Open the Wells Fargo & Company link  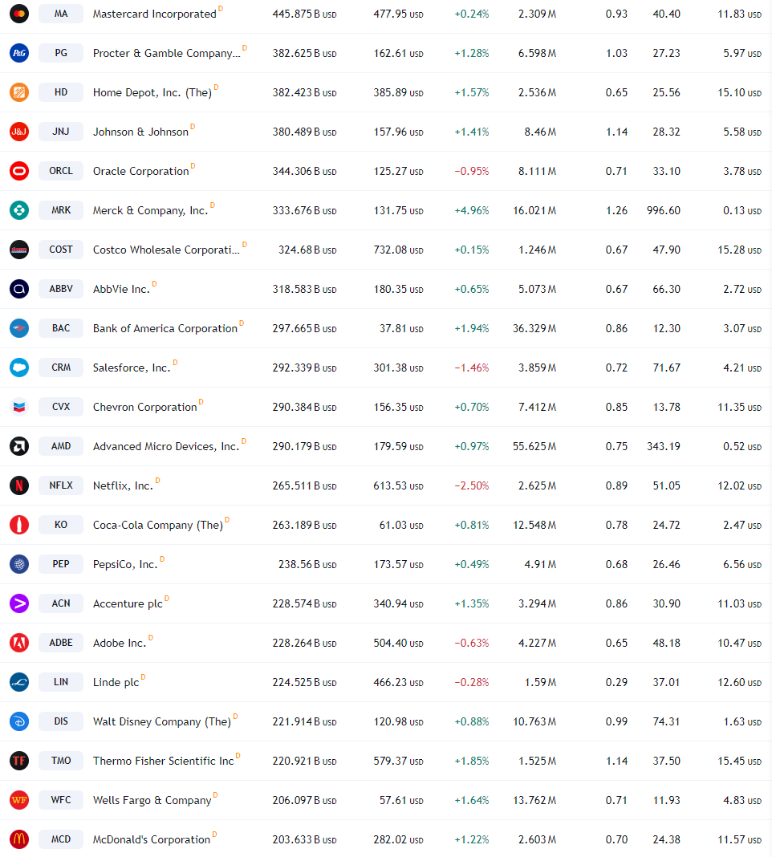tap(152, 801)
